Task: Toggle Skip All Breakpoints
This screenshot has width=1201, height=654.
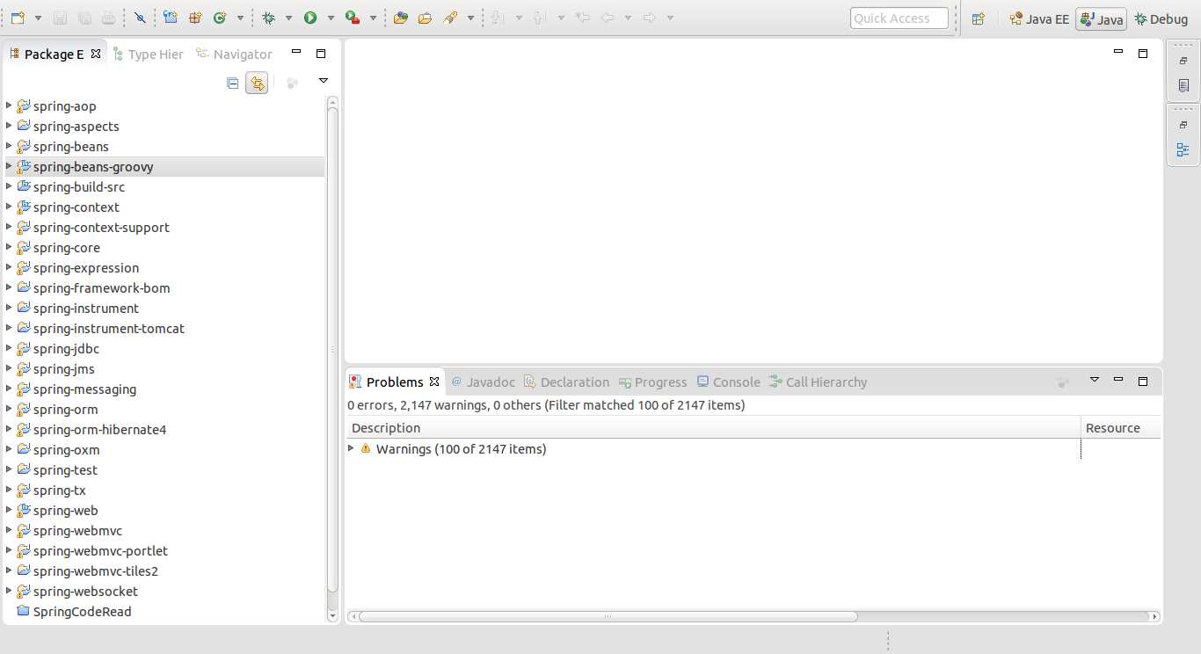Action: [140, 18]
